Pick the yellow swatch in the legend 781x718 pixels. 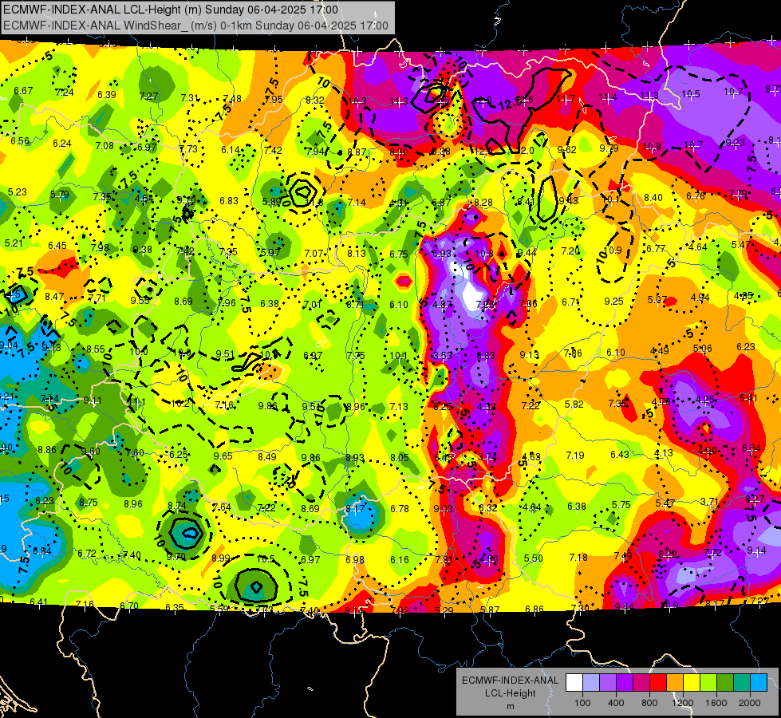[x=692, y=683]
